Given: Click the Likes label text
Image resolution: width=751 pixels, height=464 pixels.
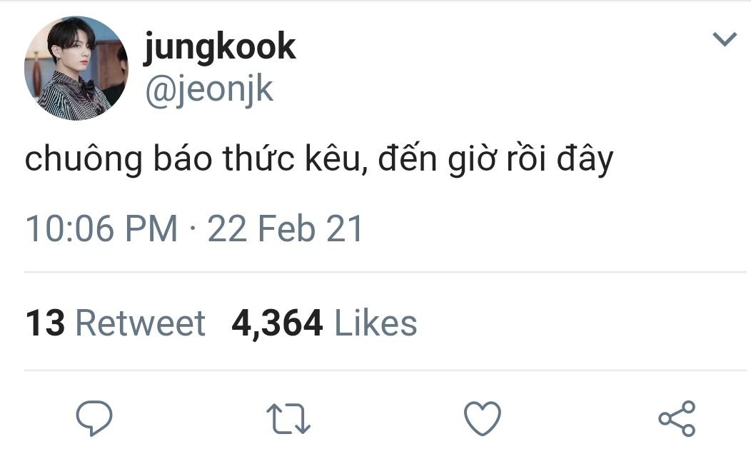Looking at the screenshot, I should [x=375, y=323].
